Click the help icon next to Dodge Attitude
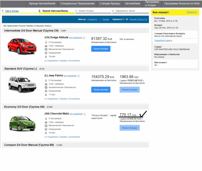The height and width of the screenshot is (171, 202). click(84, 38)
